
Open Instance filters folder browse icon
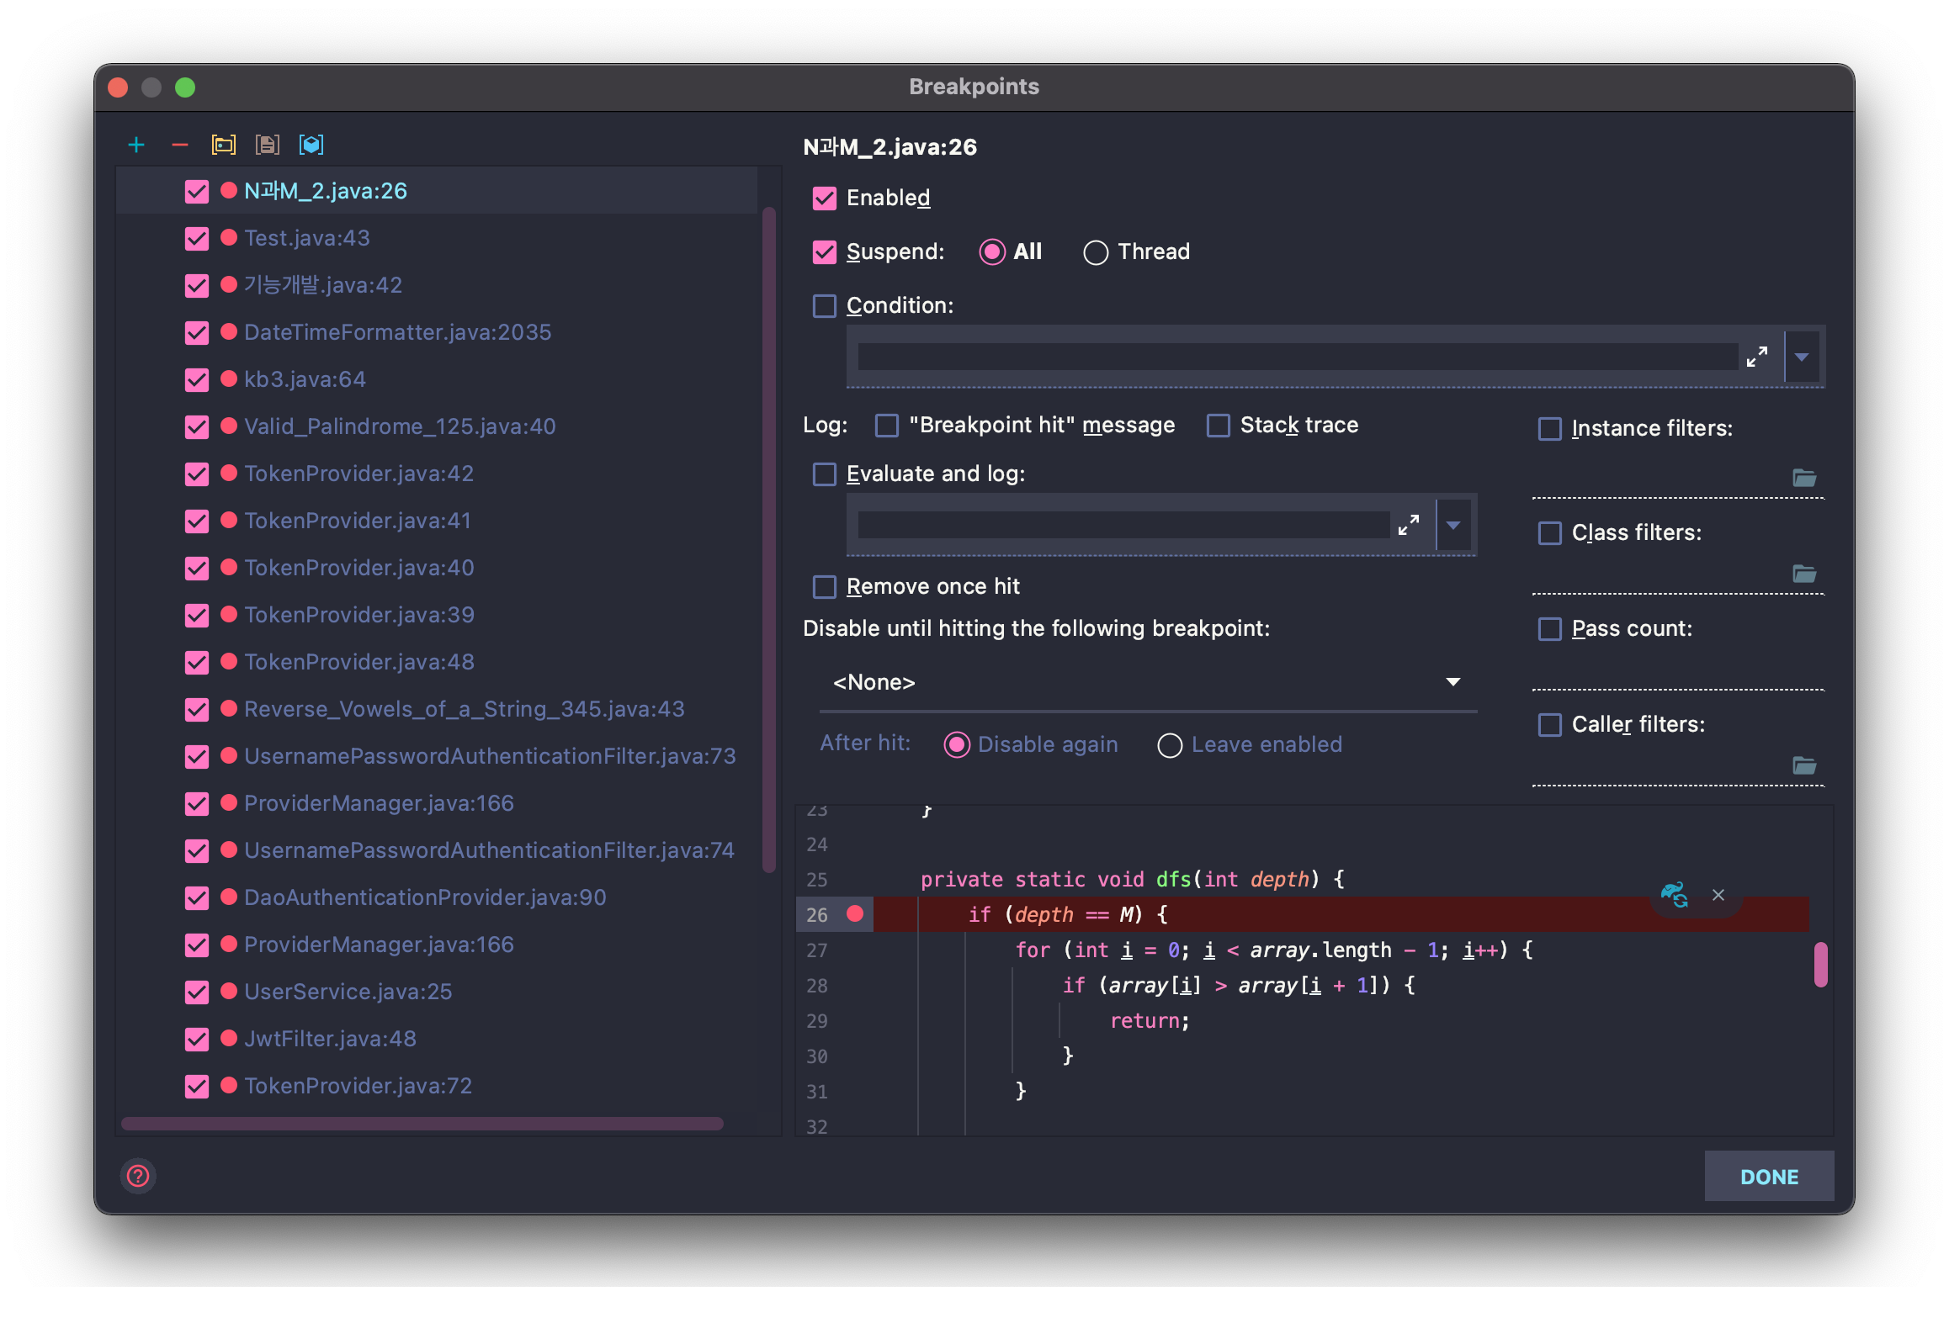point(1803,478)
